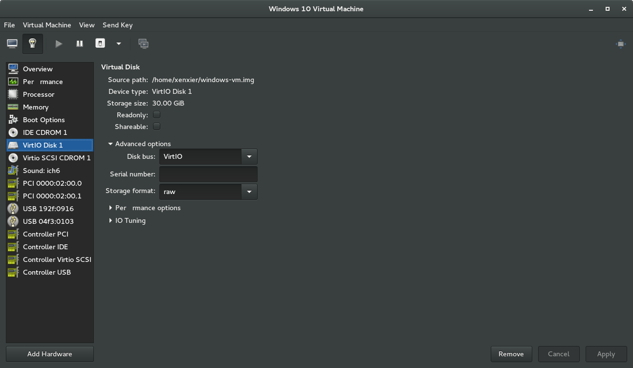Open the Performance monitor graph icon

(x=13, y=82)
